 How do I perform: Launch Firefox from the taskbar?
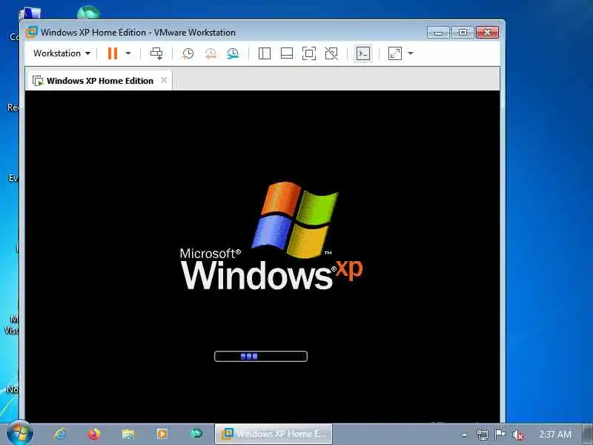pos(94,434)
